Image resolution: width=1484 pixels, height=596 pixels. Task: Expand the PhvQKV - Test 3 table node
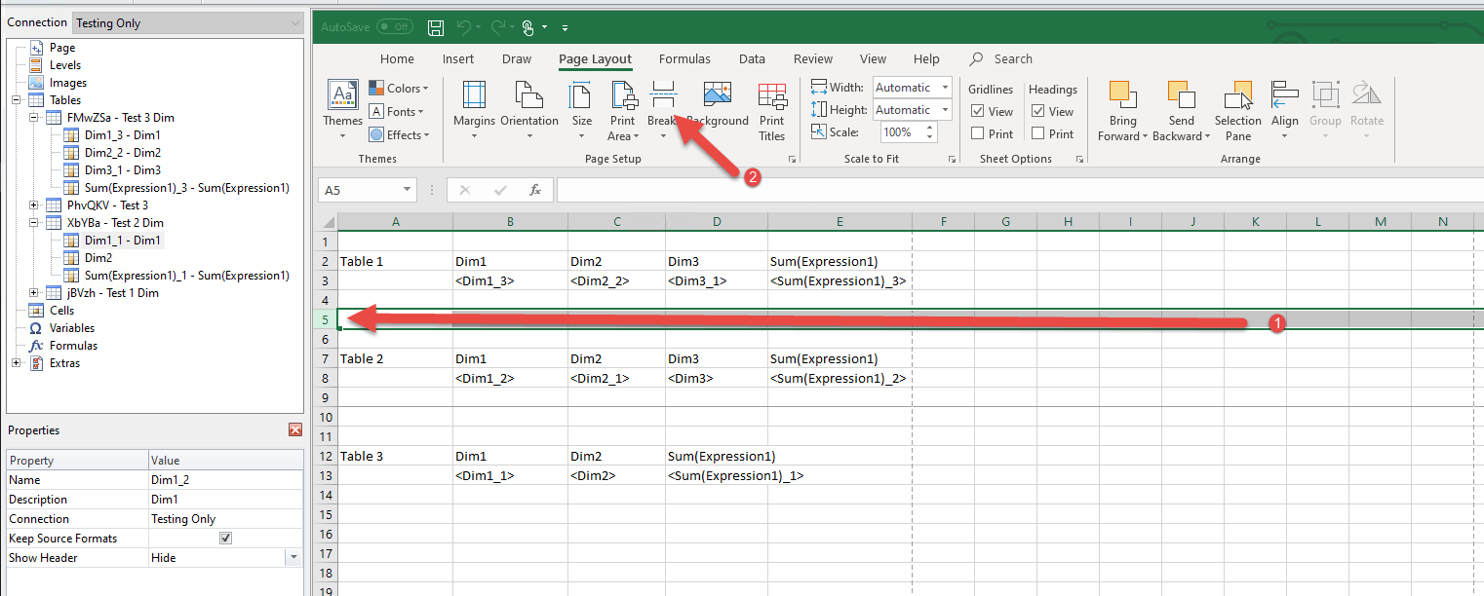pyautogui.click(x=34, y=205)
